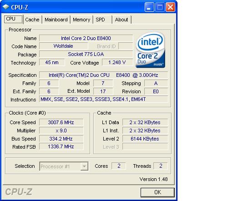Close the CPU-Z window

tap(170, 7)
